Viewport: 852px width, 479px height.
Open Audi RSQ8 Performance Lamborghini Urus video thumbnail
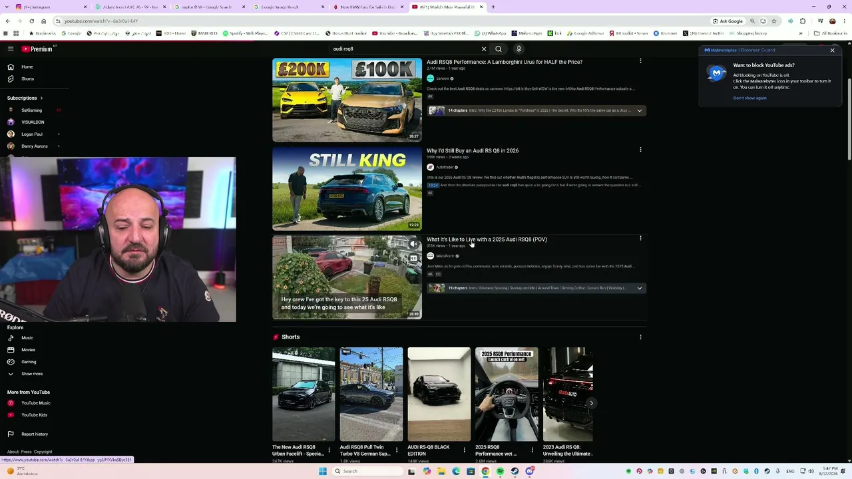pos(347,100)
